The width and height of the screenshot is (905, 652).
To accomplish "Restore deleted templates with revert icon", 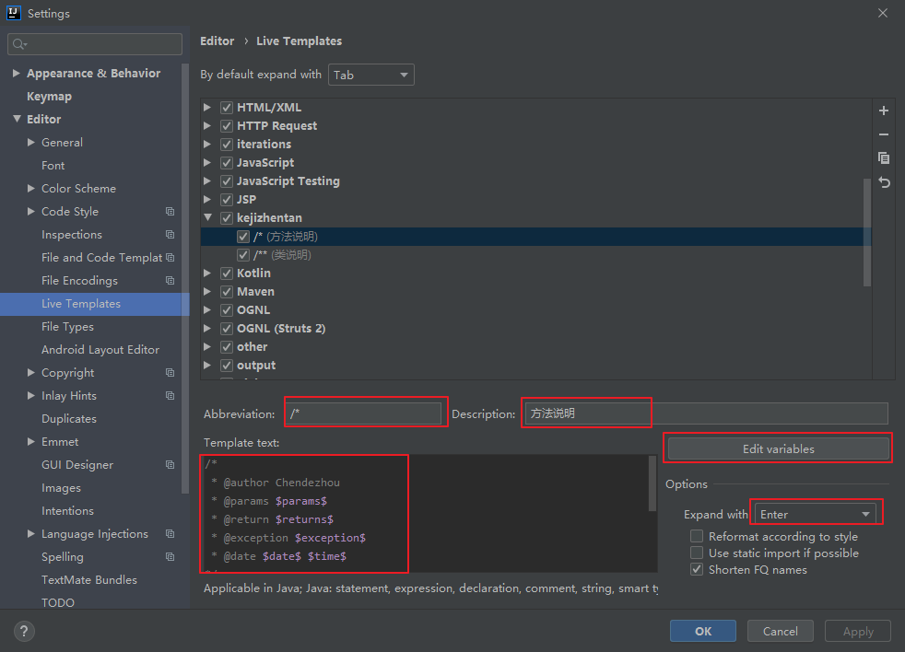I will tap(884, 182).
